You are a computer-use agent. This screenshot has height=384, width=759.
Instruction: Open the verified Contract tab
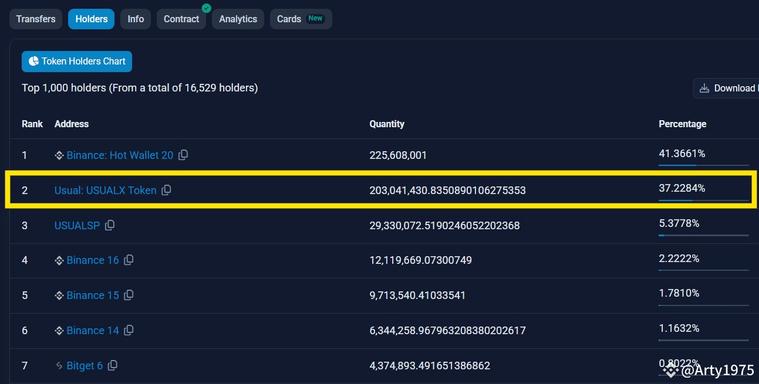[x=181, y=19]
